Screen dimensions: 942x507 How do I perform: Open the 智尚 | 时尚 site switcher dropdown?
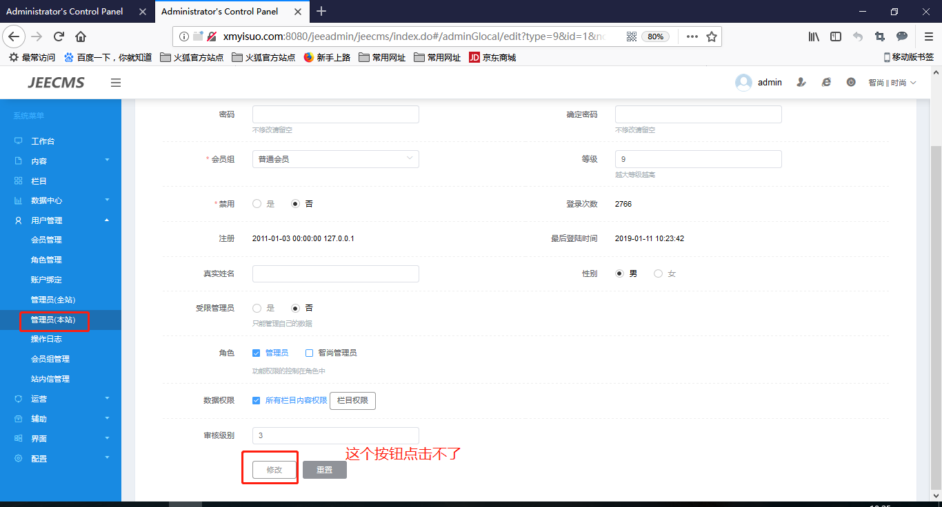point(892,83)
